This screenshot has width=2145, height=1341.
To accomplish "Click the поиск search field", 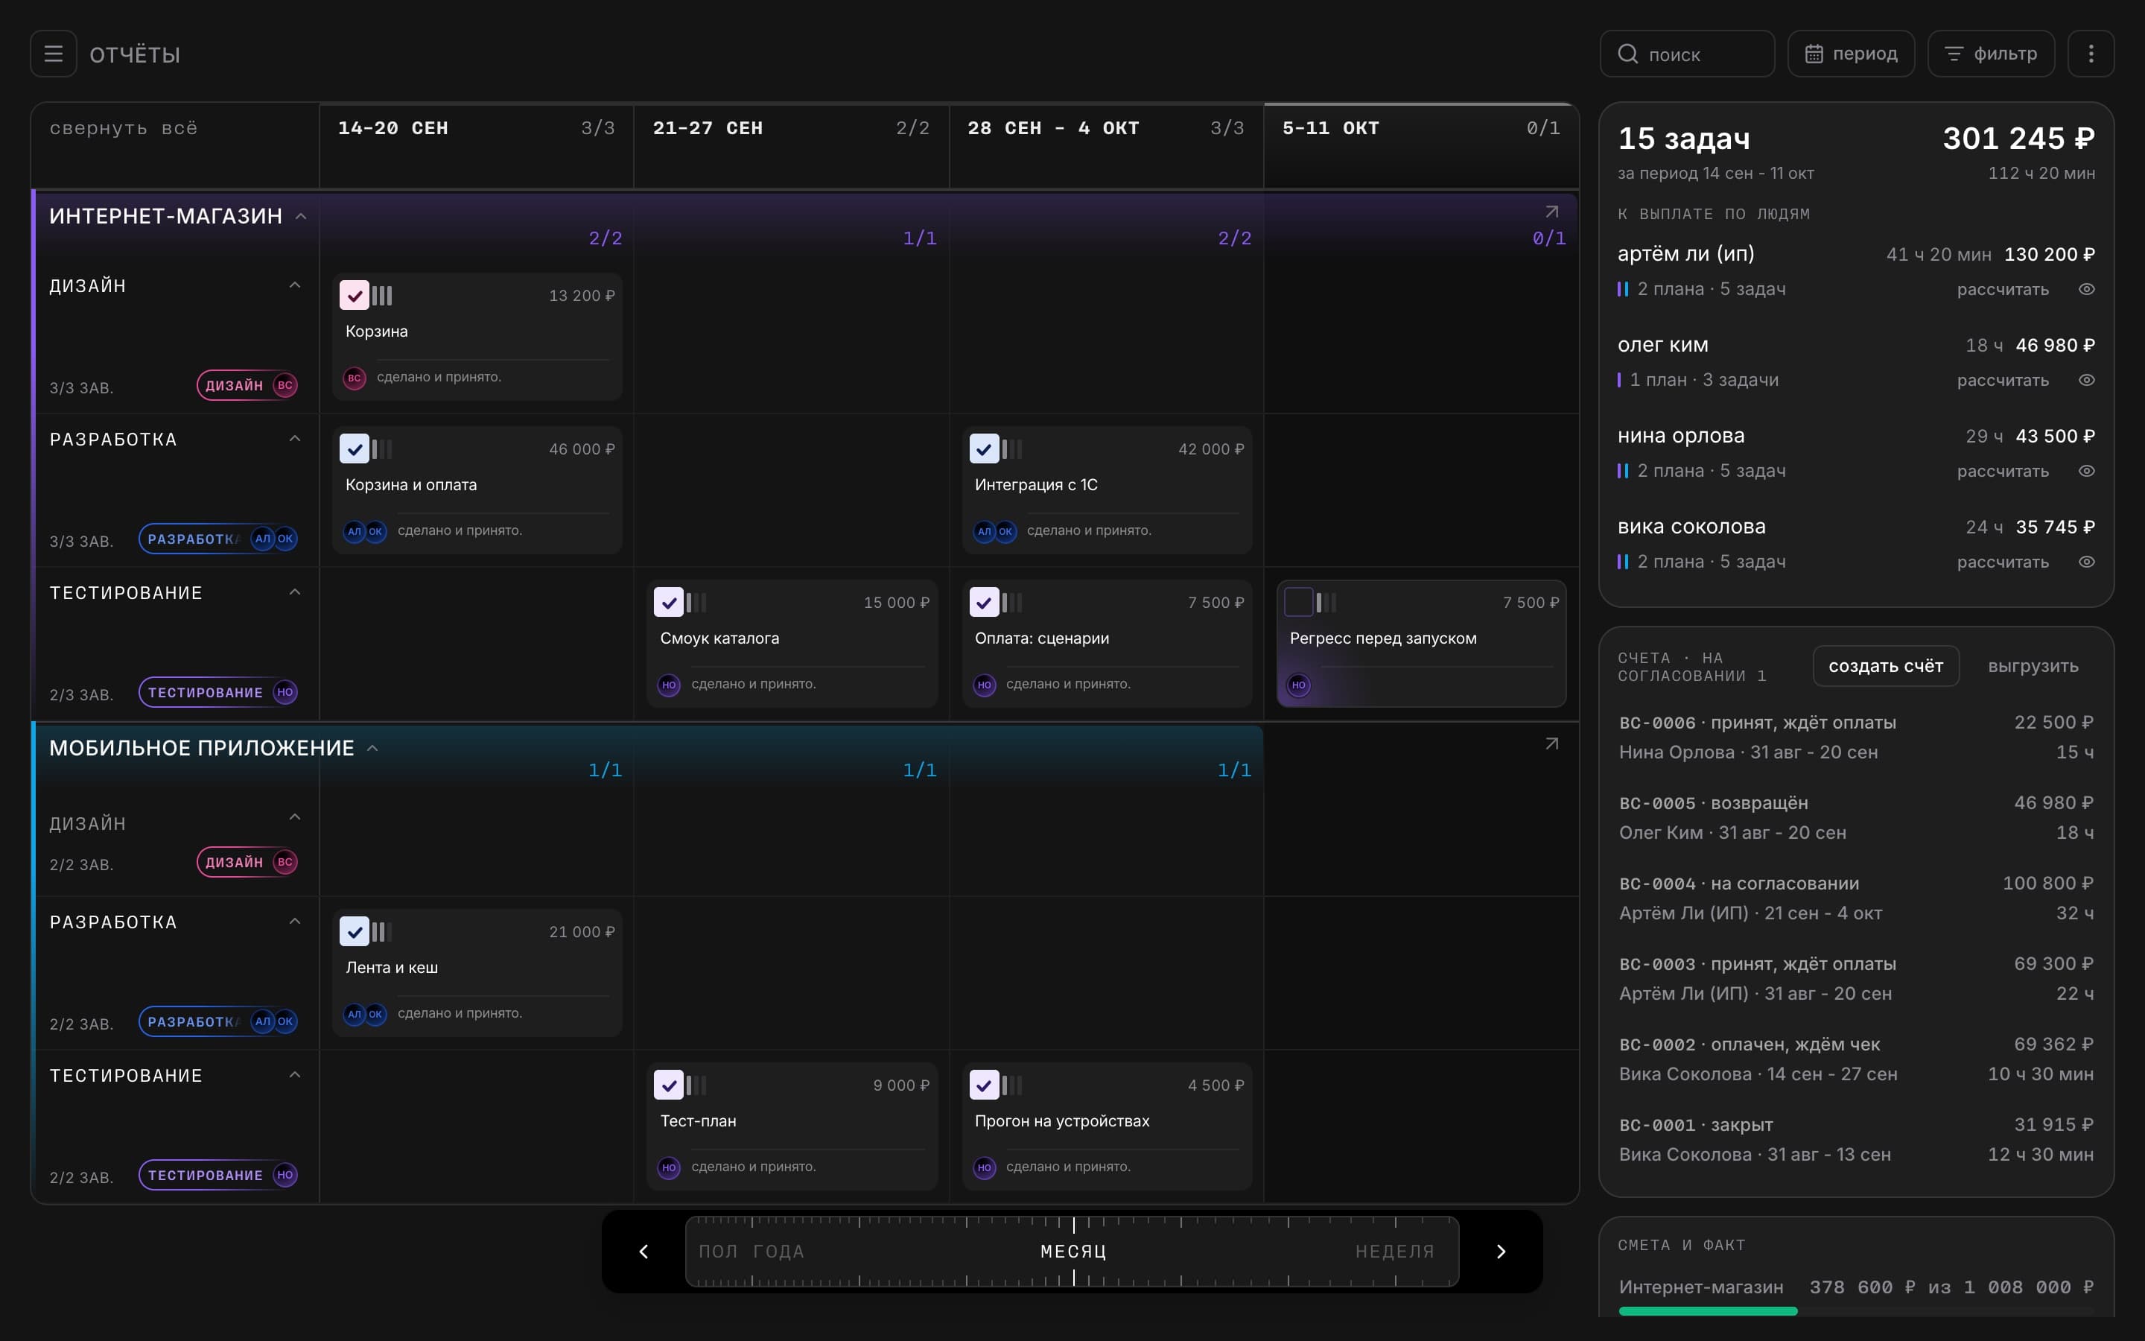I will click(1687, 54).
